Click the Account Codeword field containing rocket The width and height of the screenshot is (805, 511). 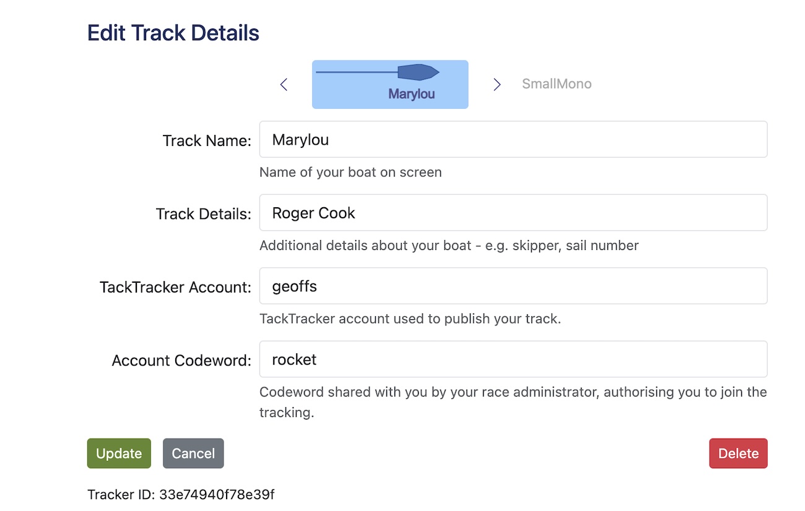point(513,359)
